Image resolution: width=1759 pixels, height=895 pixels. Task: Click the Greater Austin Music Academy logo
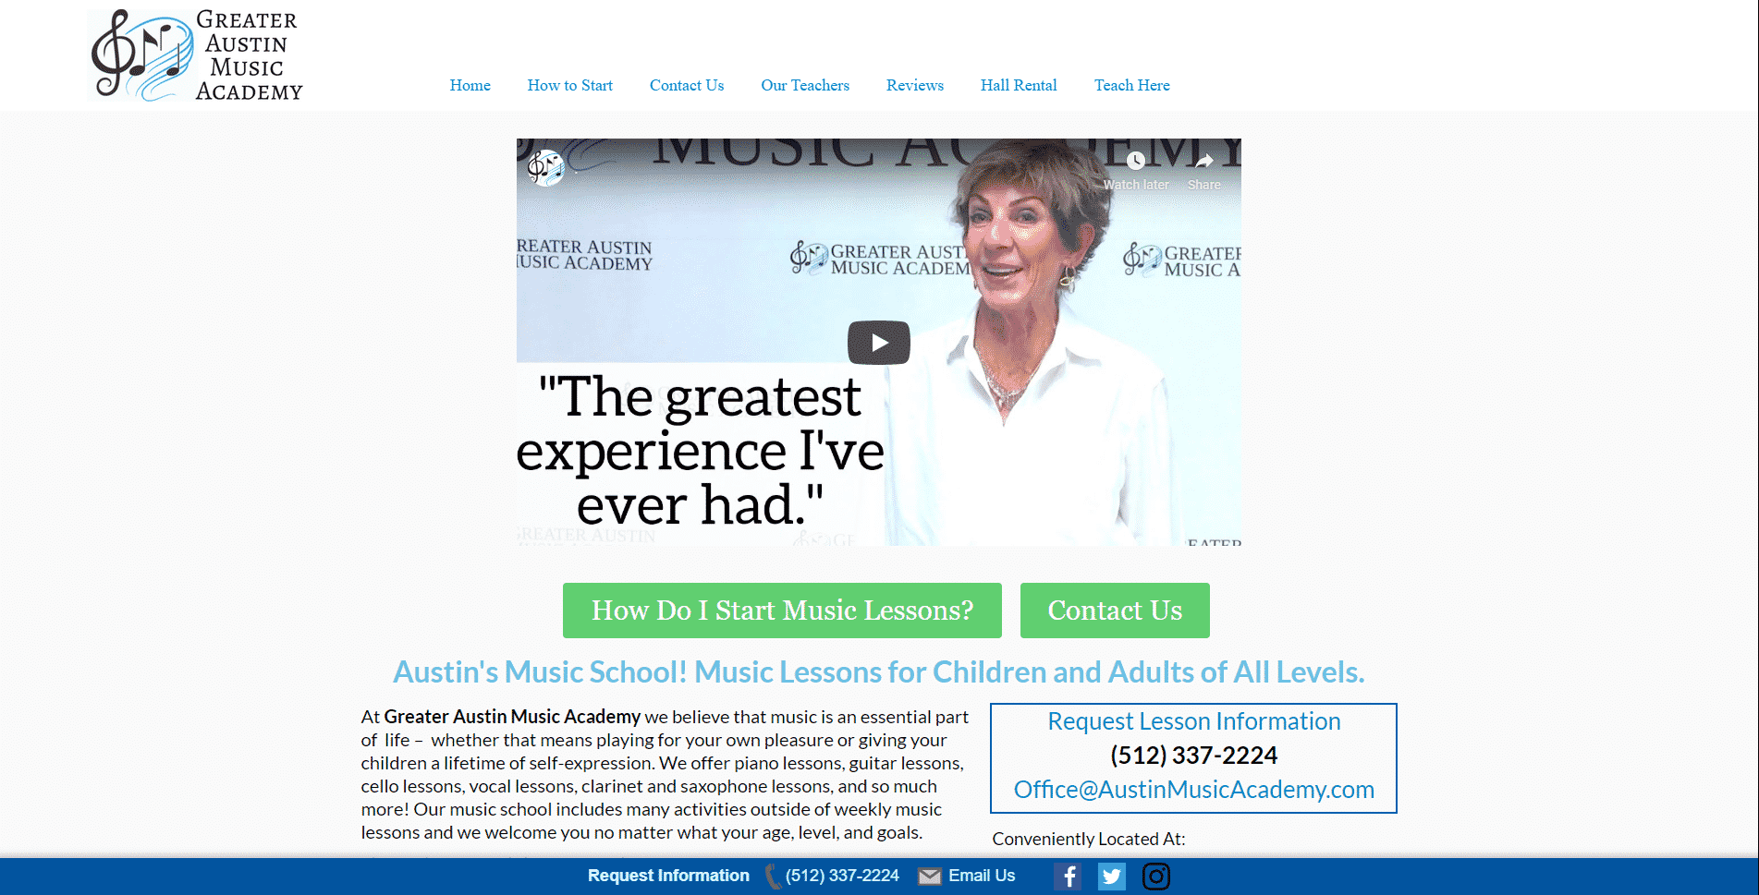[x=196, y=55]
